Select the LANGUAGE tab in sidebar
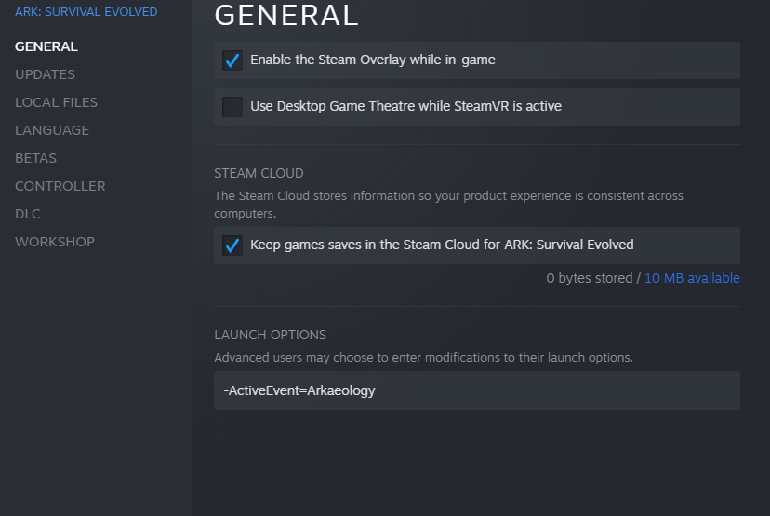Viewport: 770px width, 516px height. [x=52, y=130]
